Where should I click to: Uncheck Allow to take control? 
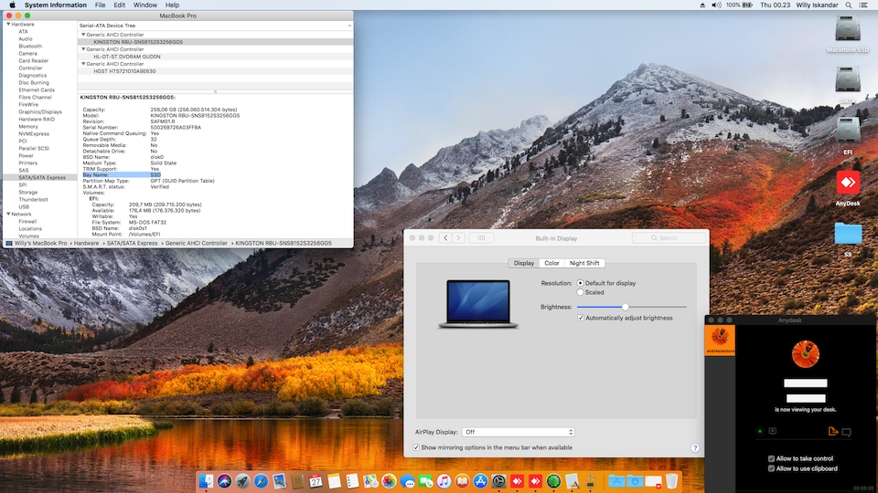click(771, 458)
